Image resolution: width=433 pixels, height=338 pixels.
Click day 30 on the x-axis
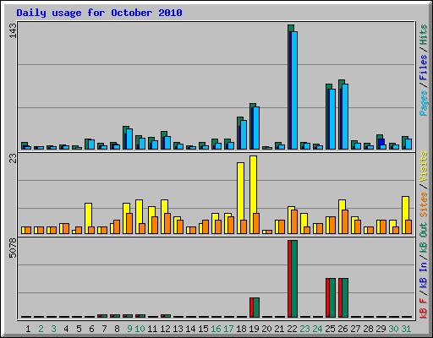tap(393, 329)
